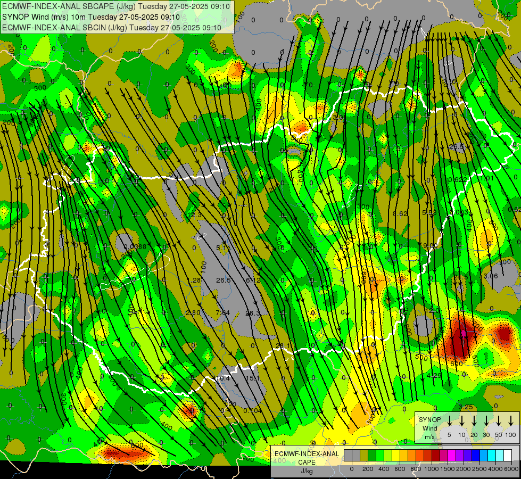The width and height of the screenshot is (521, 479).
Task: Click the '2500' tick label in CAPE legend
Action: [480, 469]
